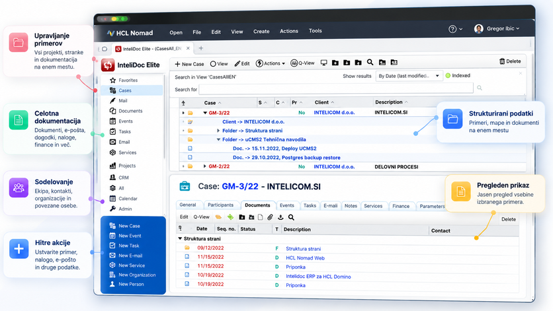Image resolution: width=553 pixels, height=311 pixels.
Task: Click the blank page new-document icon
Action: click(260, 217)
